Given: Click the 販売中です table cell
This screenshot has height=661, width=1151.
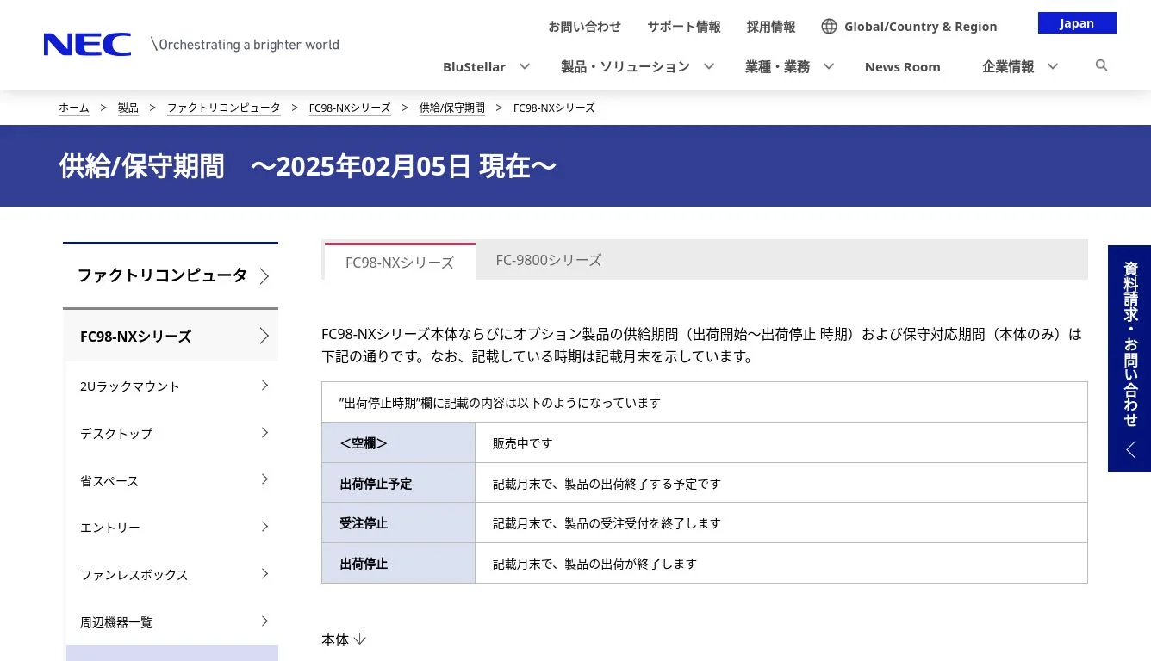Looking at the screenshot, I should [781, 442].
